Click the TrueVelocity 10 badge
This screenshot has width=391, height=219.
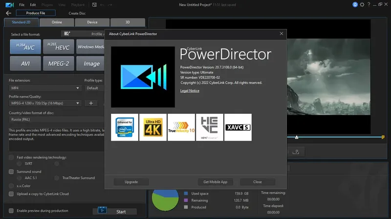pyautogui.click(x=181, y=128)
